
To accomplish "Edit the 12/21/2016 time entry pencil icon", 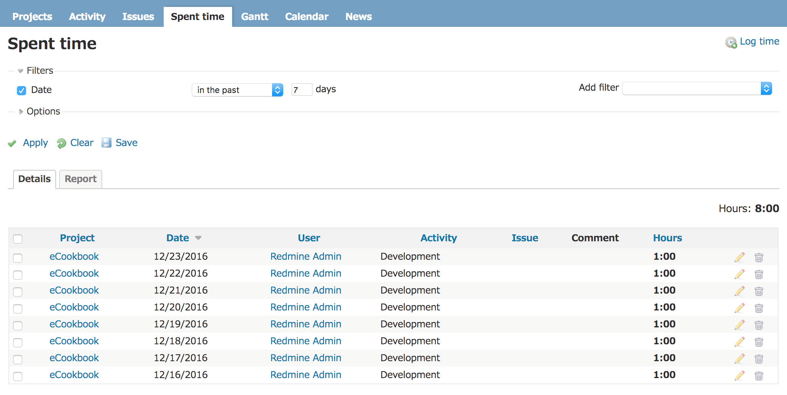I will click(x=739, y=291).
